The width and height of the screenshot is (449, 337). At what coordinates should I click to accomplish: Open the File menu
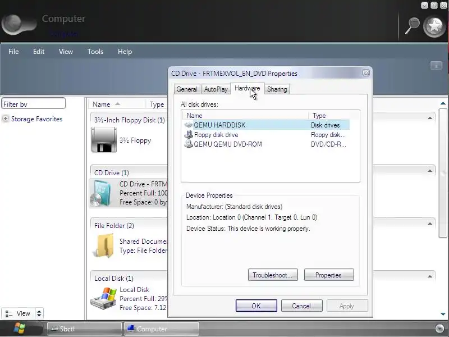click(13, 52)
